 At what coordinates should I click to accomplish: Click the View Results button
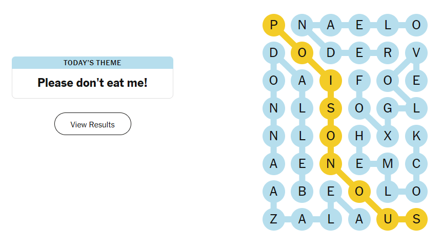93,124
